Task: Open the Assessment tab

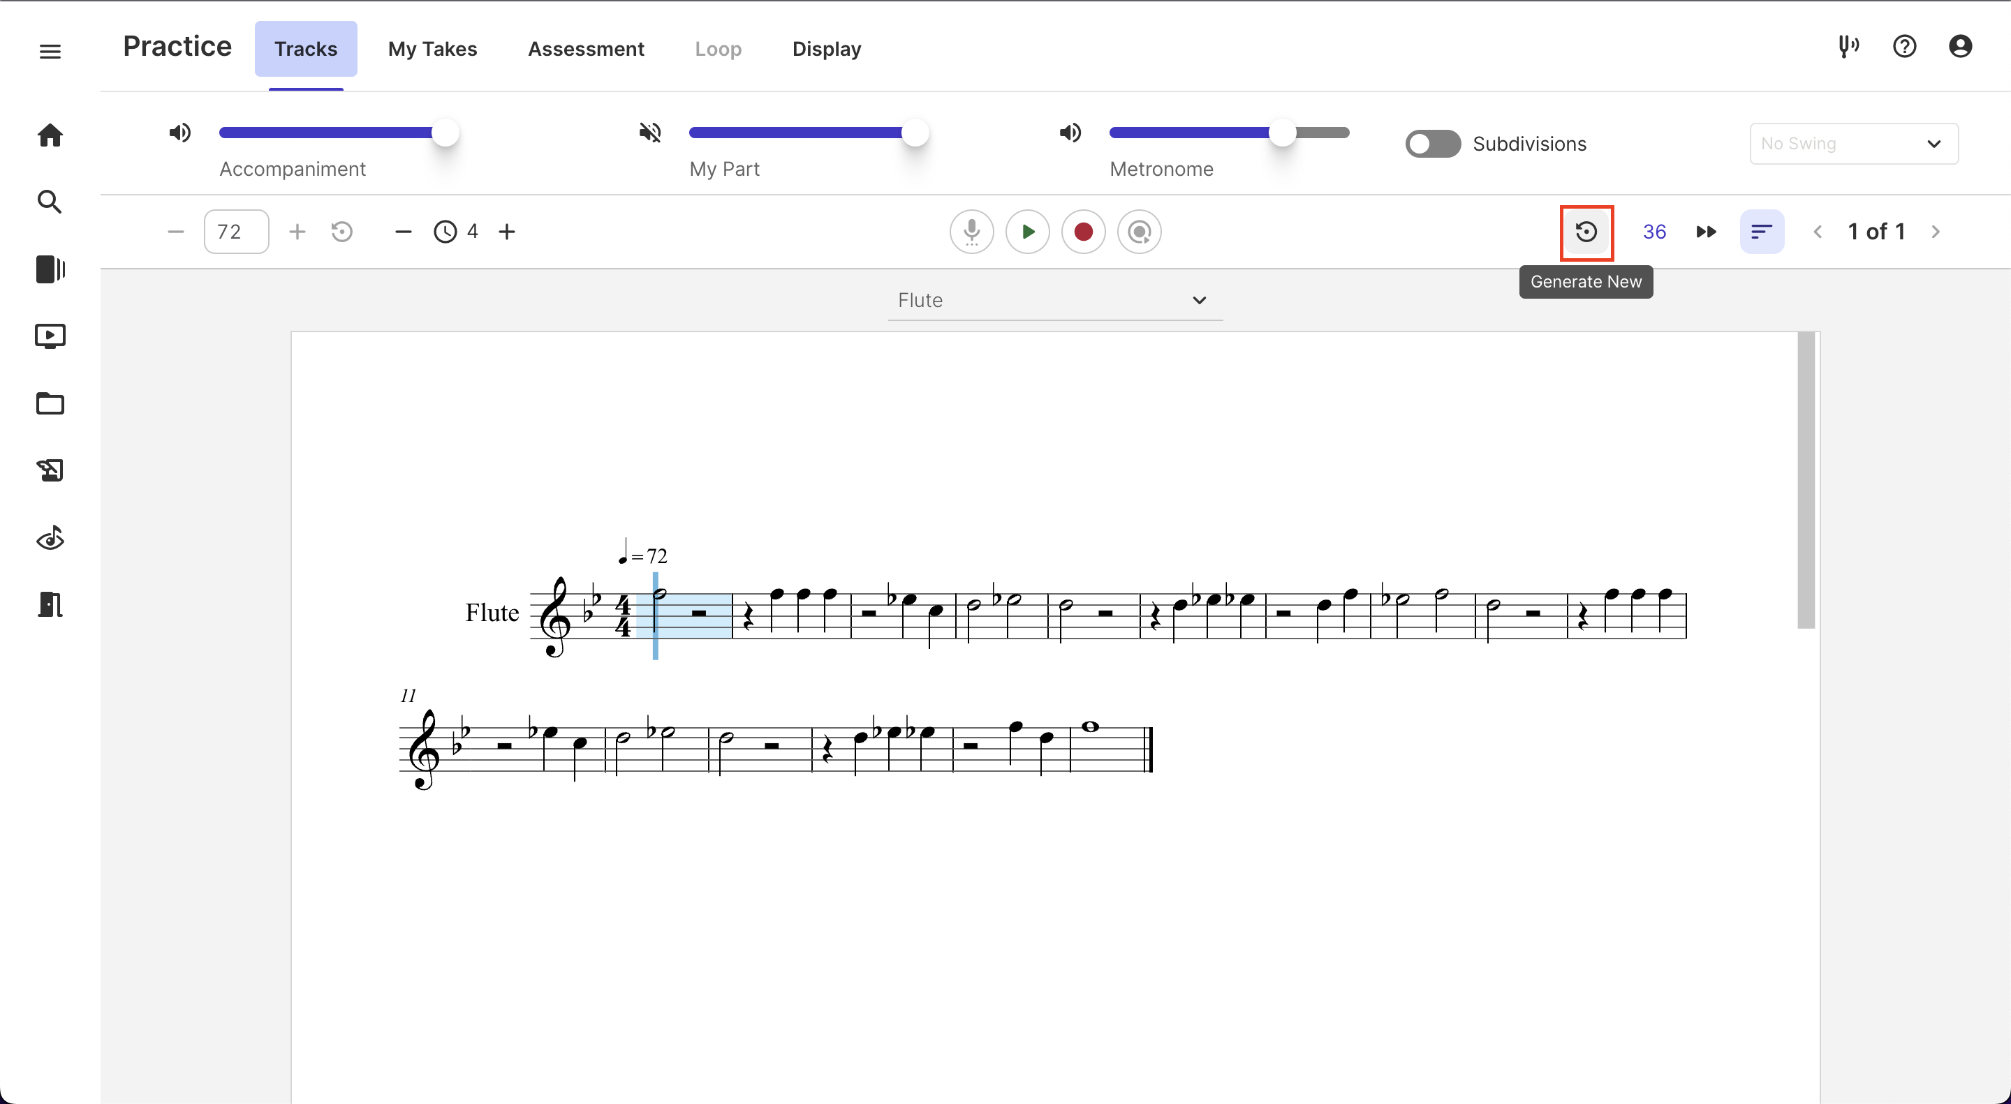Action: (x=587, y=49)
